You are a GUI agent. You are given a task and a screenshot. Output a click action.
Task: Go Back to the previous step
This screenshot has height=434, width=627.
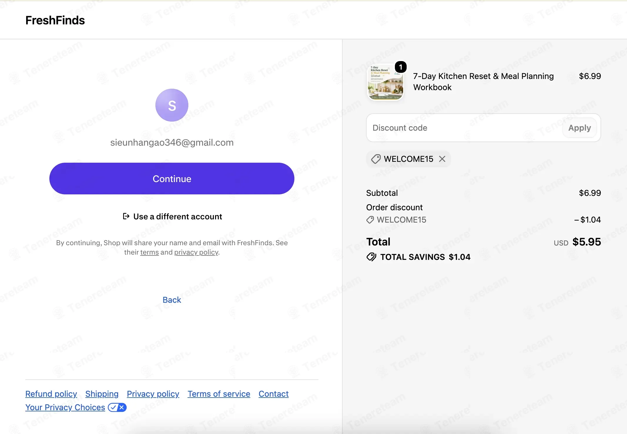[x=172, y=300]
